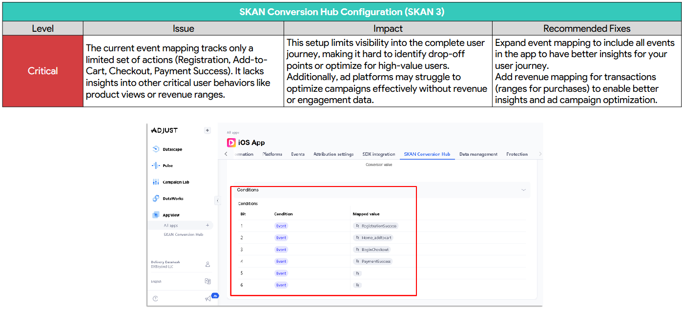Click the English language label
The image size is (682, 312).
pos(157,281)
